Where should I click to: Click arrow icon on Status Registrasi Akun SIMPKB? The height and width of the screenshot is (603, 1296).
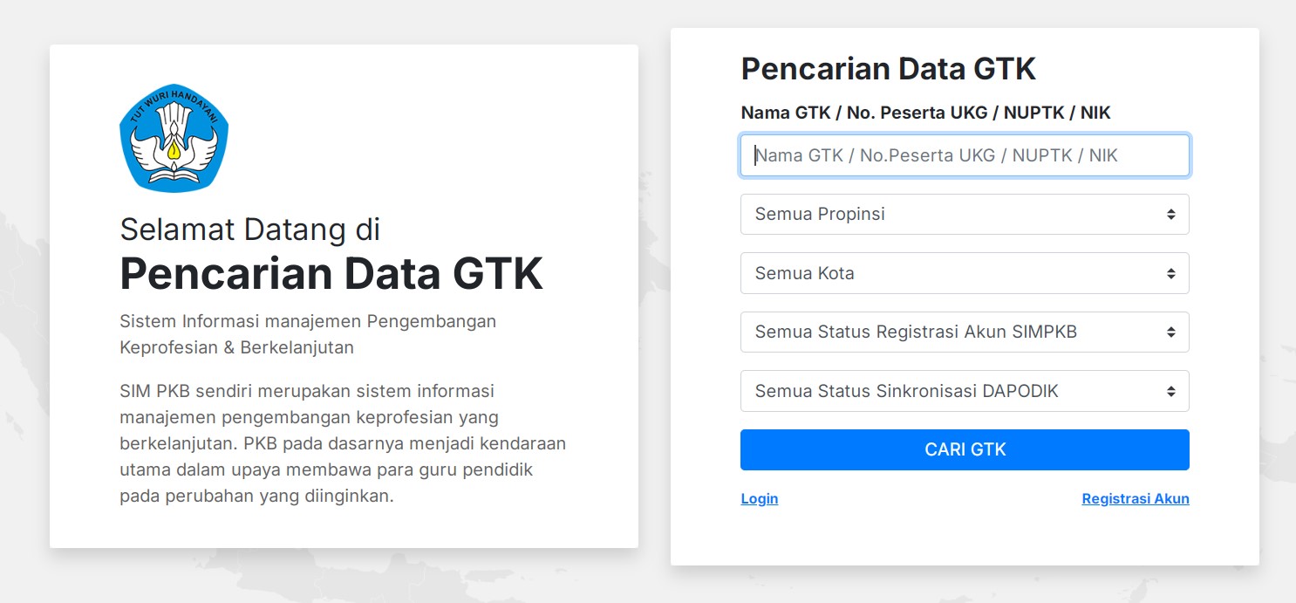tap(1171, 332)
